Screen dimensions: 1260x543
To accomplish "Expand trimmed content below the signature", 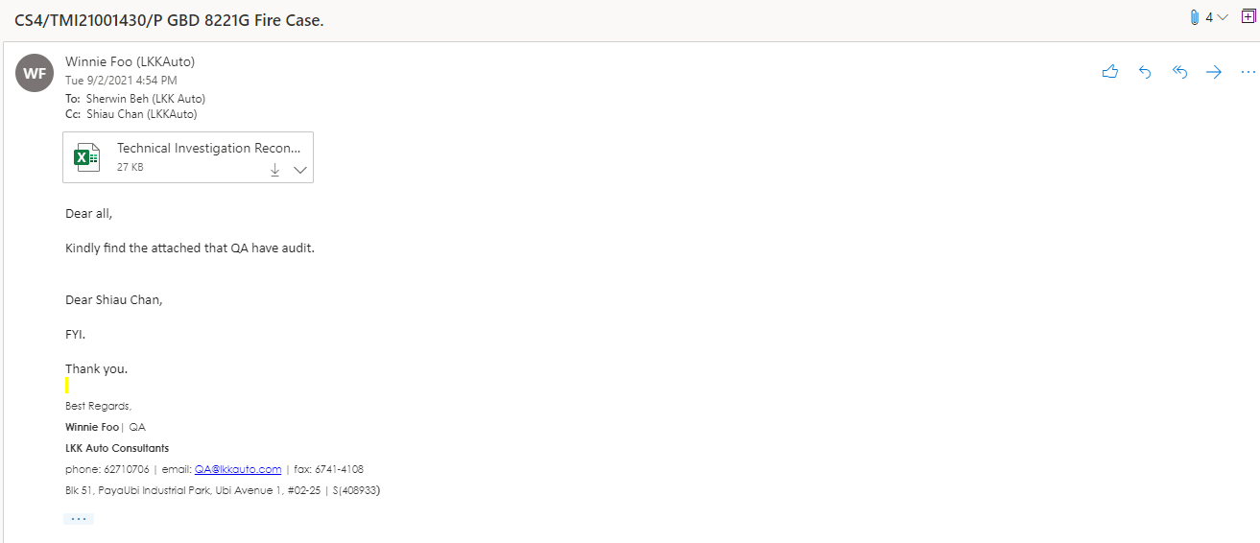I will tap(79, 519).
